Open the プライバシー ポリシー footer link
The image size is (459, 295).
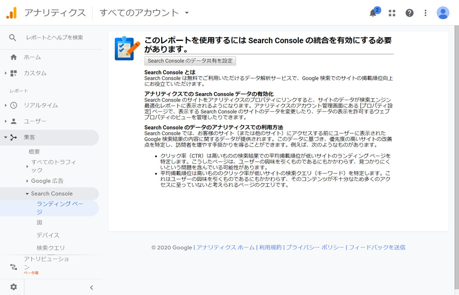coord(315,248)
